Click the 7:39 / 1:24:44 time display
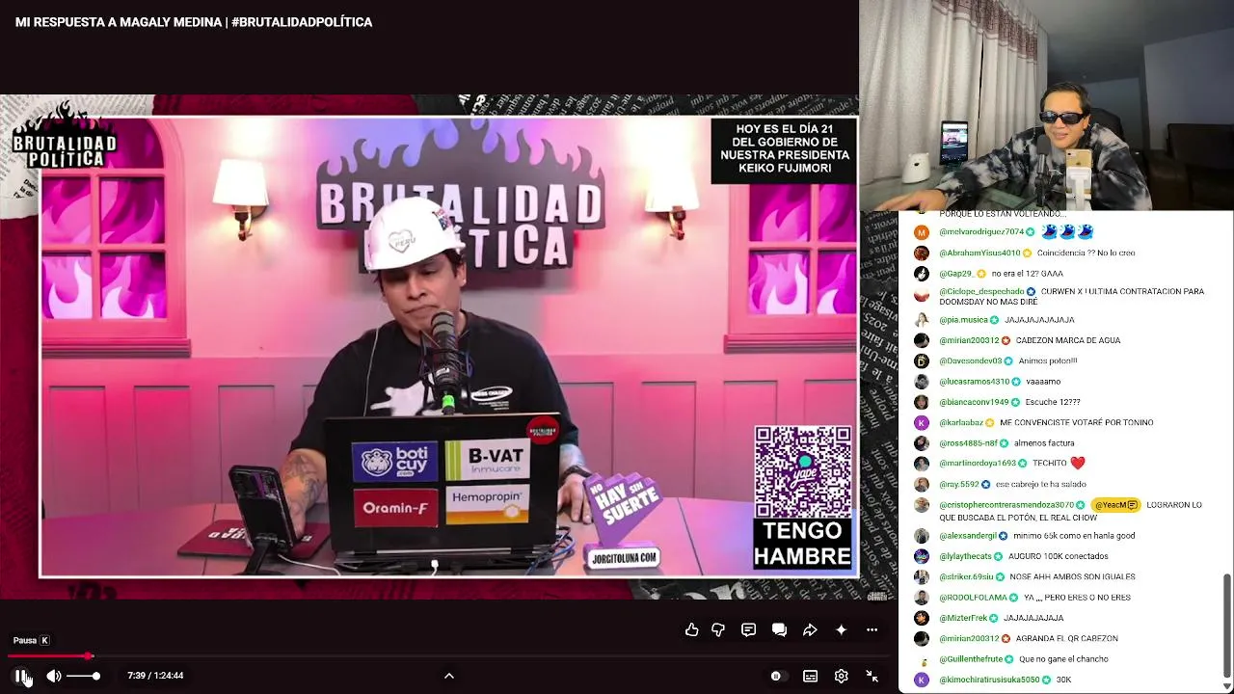Screen dimensions: 1234x694 (155, 676)
